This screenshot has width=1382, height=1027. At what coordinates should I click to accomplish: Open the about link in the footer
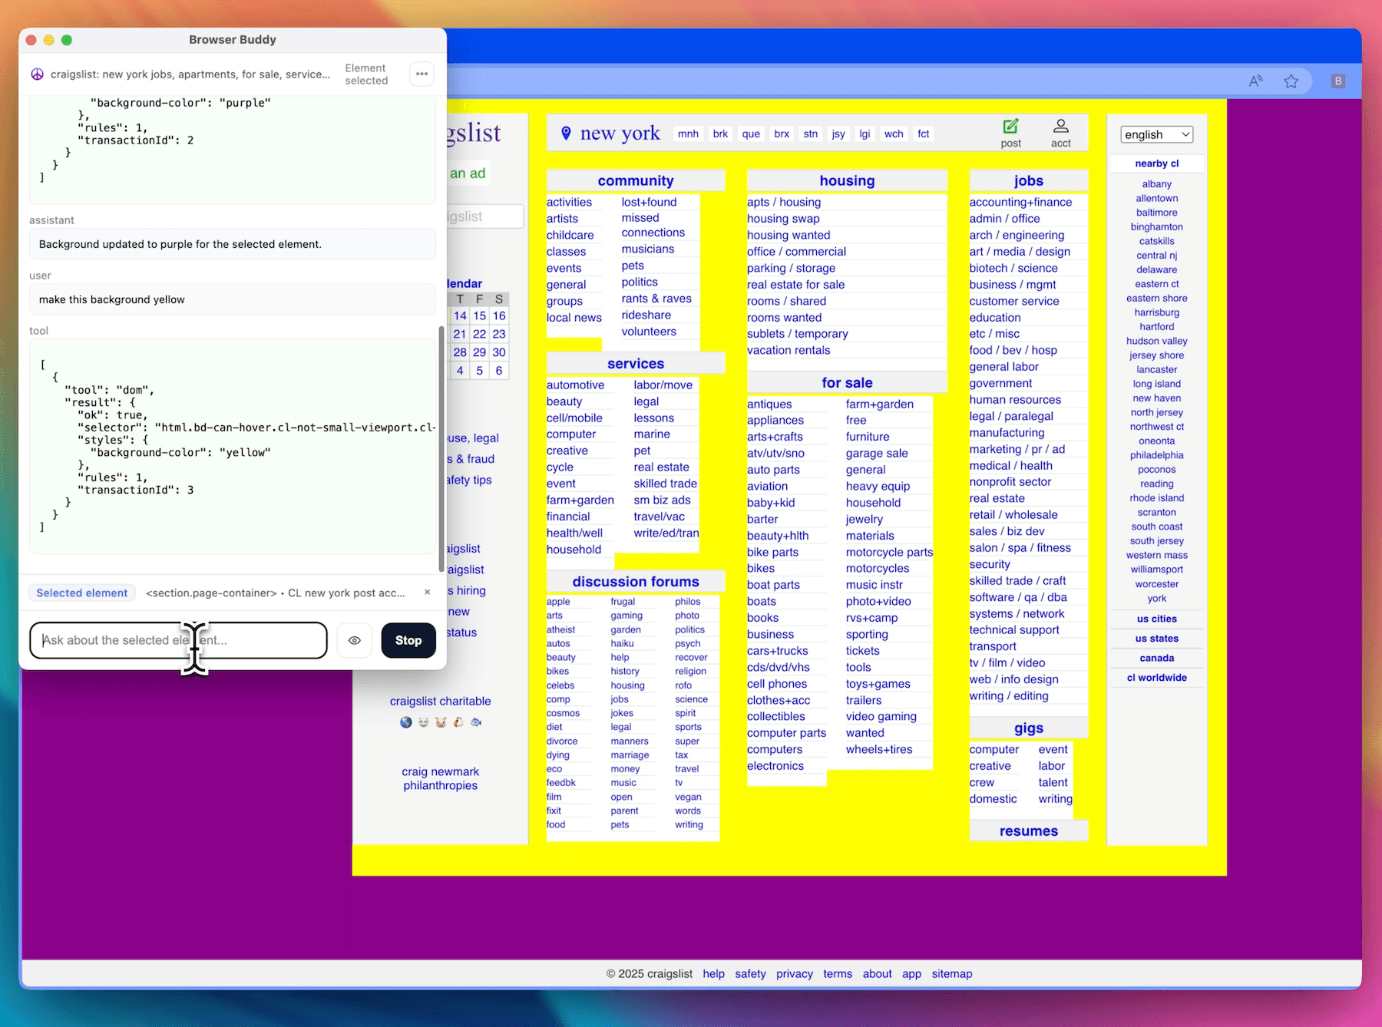point(877,973)
